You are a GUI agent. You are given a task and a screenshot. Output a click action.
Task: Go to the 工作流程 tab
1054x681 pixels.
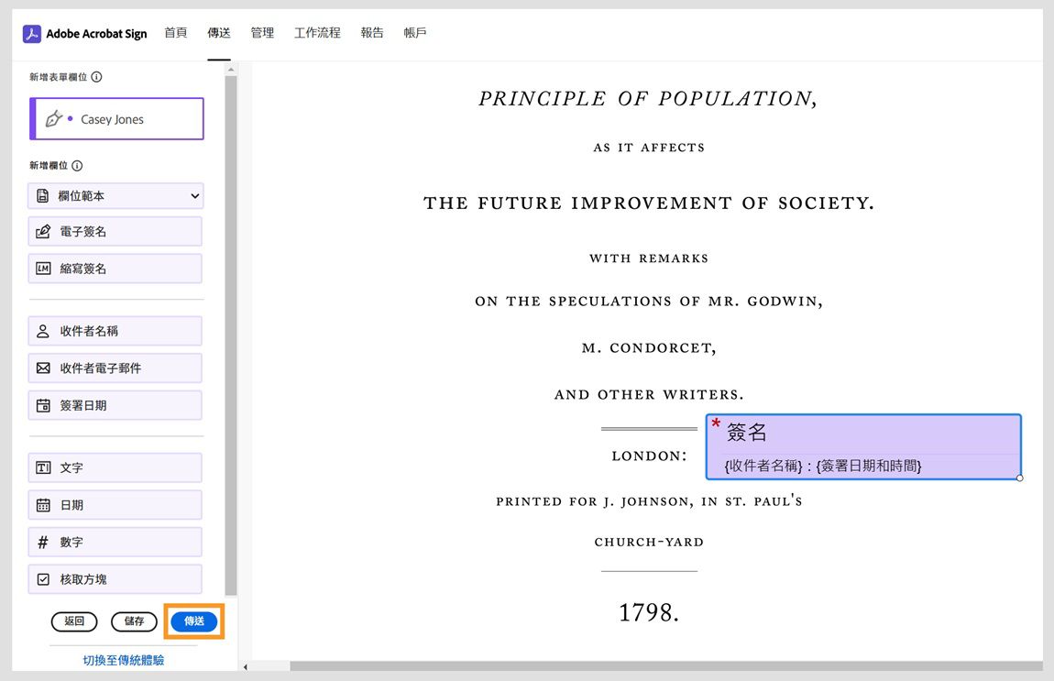[x=317, y=33]
